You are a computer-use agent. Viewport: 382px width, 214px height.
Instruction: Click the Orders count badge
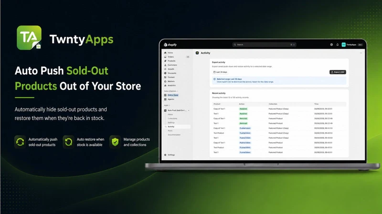[188, 57]
